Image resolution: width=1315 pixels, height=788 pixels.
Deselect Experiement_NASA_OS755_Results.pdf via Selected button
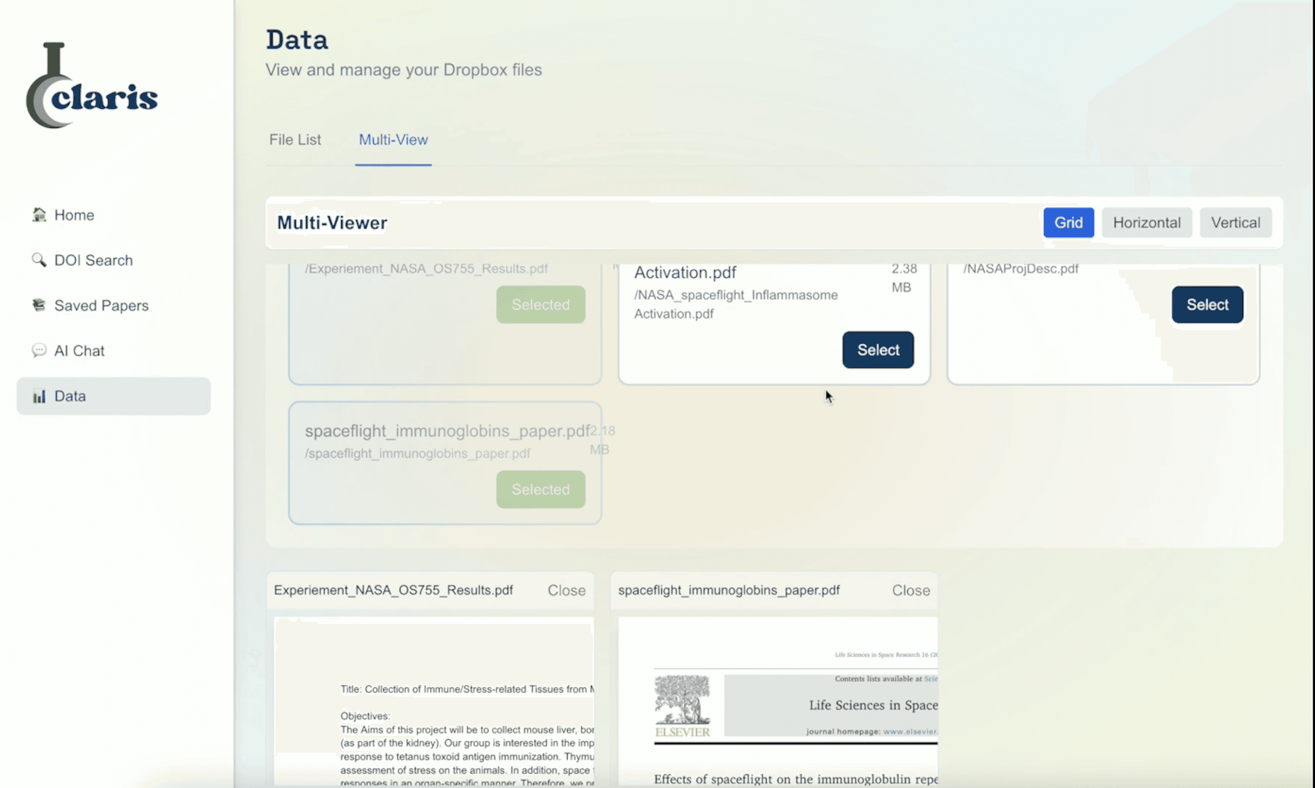pyautogui.click(x=541, y=305)
